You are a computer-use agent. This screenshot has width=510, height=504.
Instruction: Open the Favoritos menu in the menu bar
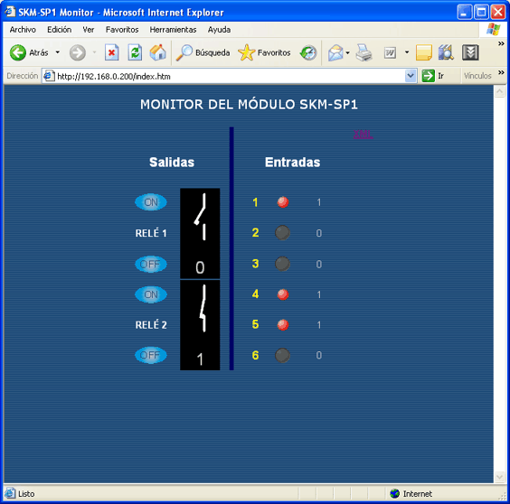point(122,30)
